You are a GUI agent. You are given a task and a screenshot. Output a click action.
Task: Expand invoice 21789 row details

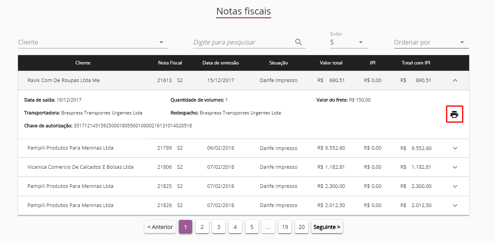(x=455, y=148)
